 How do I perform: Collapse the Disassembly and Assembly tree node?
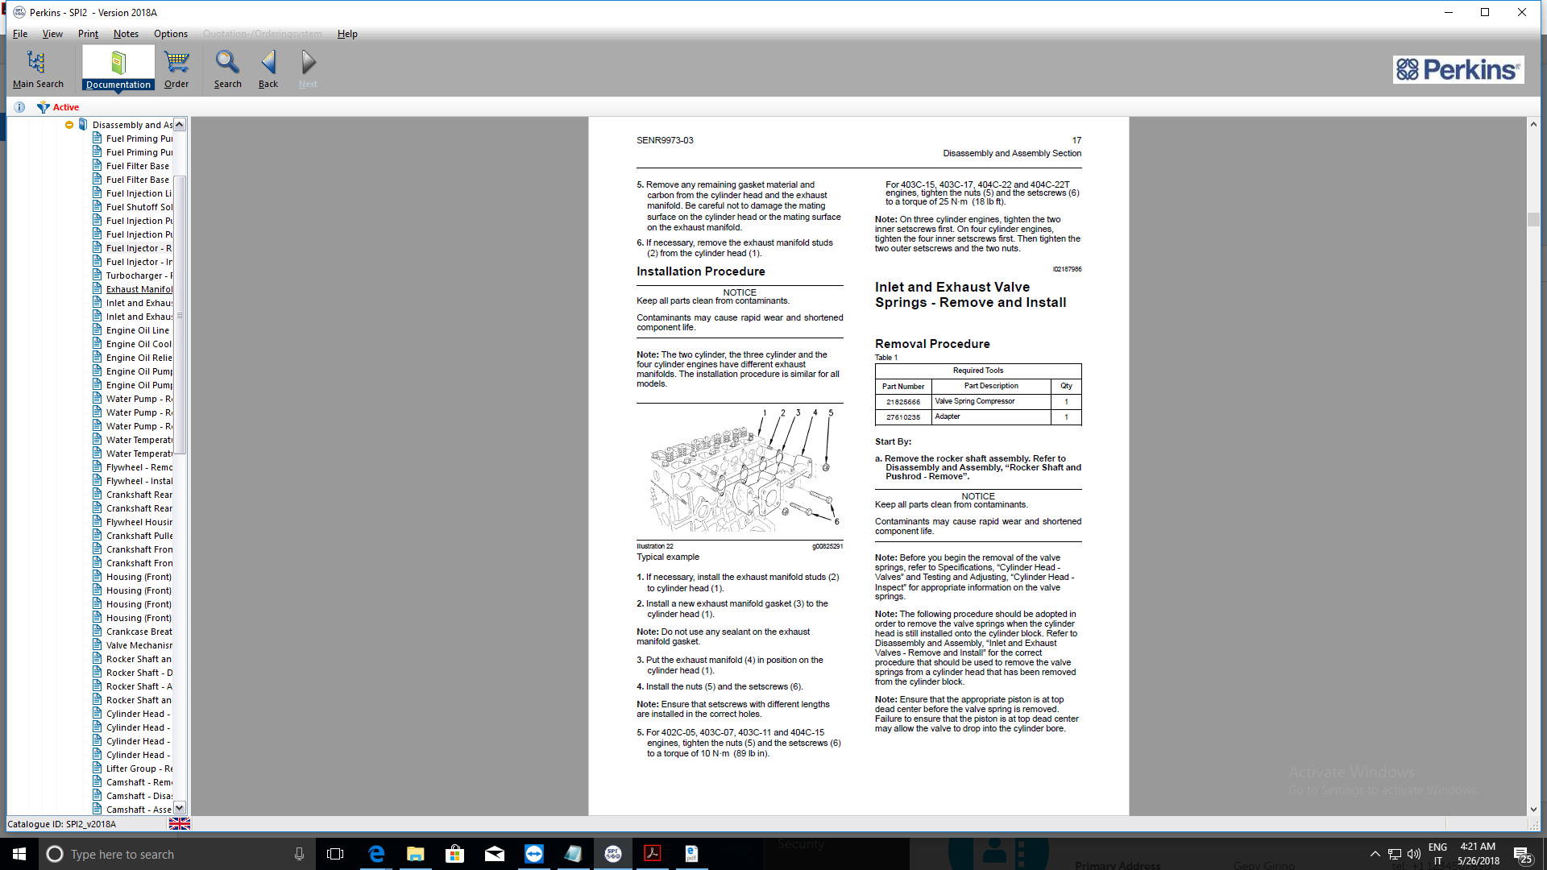69,125
